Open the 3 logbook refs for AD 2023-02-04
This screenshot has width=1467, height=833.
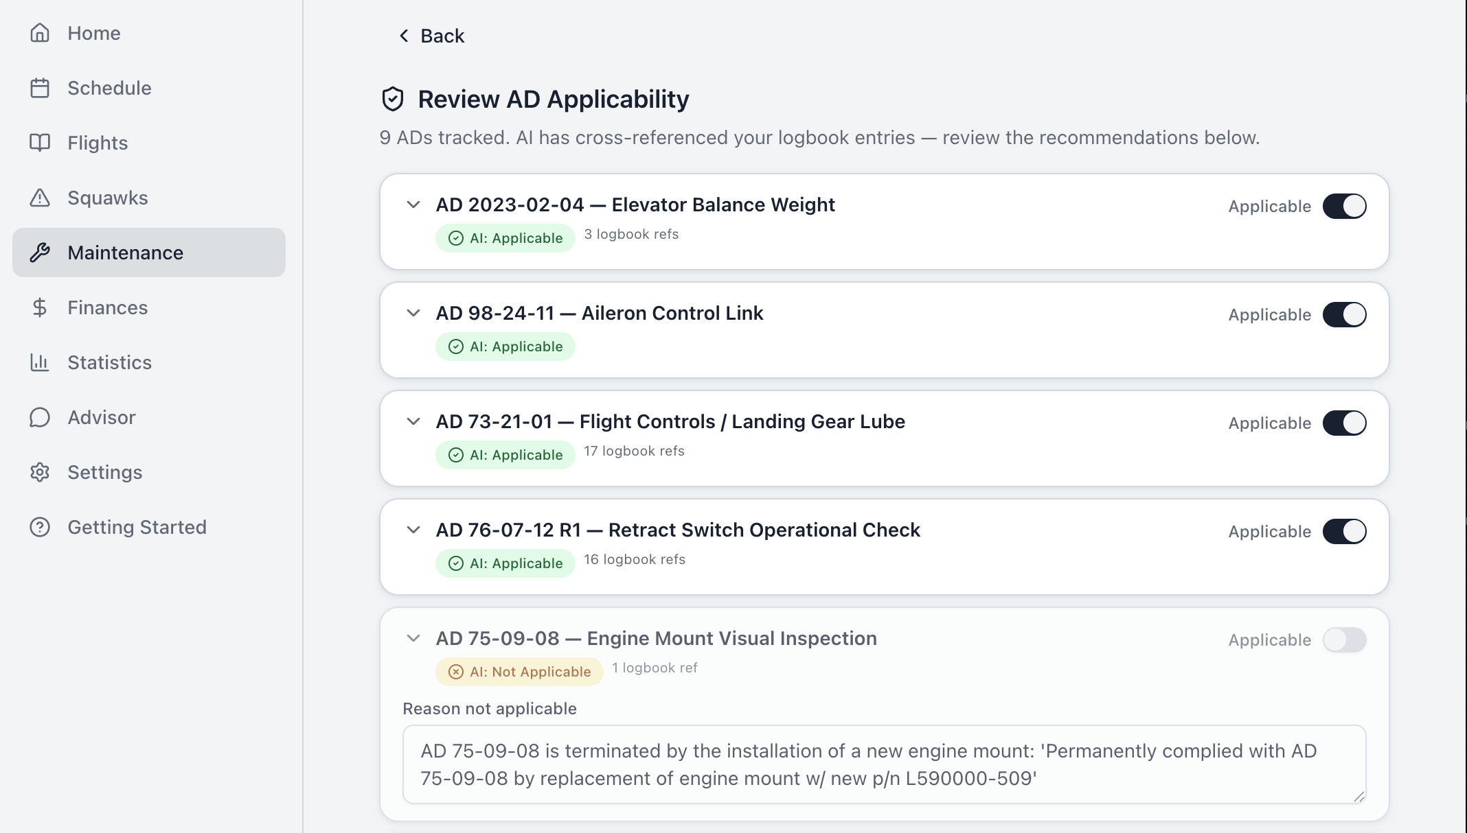coord(630,234)
